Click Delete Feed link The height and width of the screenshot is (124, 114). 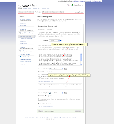36,8
